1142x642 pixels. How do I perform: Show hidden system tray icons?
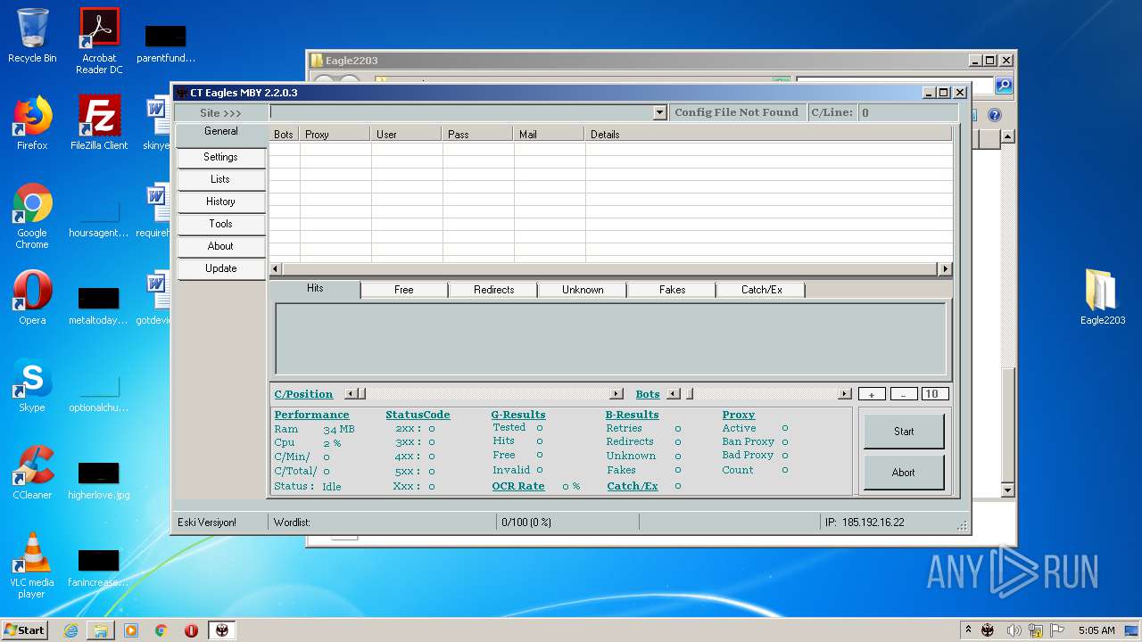coord(968,630)
